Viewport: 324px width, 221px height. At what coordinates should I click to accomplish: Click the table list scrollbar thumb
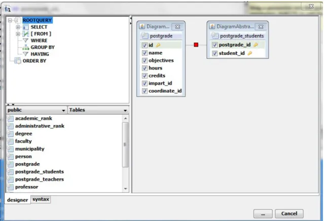point(125,144)
